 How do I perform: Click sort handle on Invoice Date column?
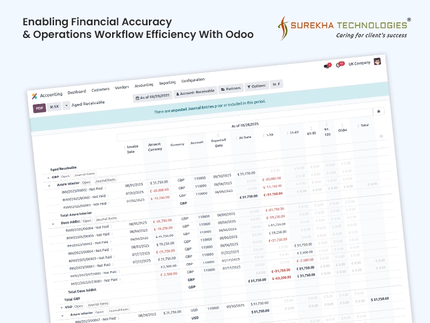point(125,147)
